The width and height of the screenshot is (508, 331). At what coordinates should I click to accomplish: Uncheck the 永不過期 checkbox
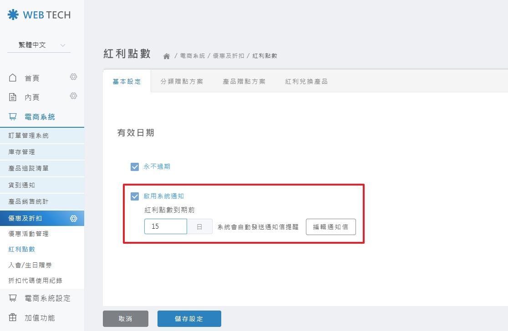click(135, 166)
